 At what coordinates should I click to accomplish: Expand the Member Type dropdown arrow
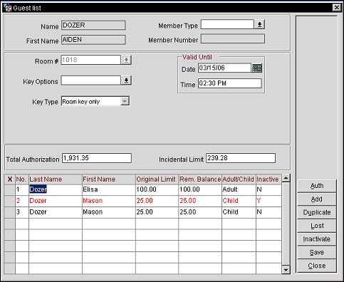(259, 24)
